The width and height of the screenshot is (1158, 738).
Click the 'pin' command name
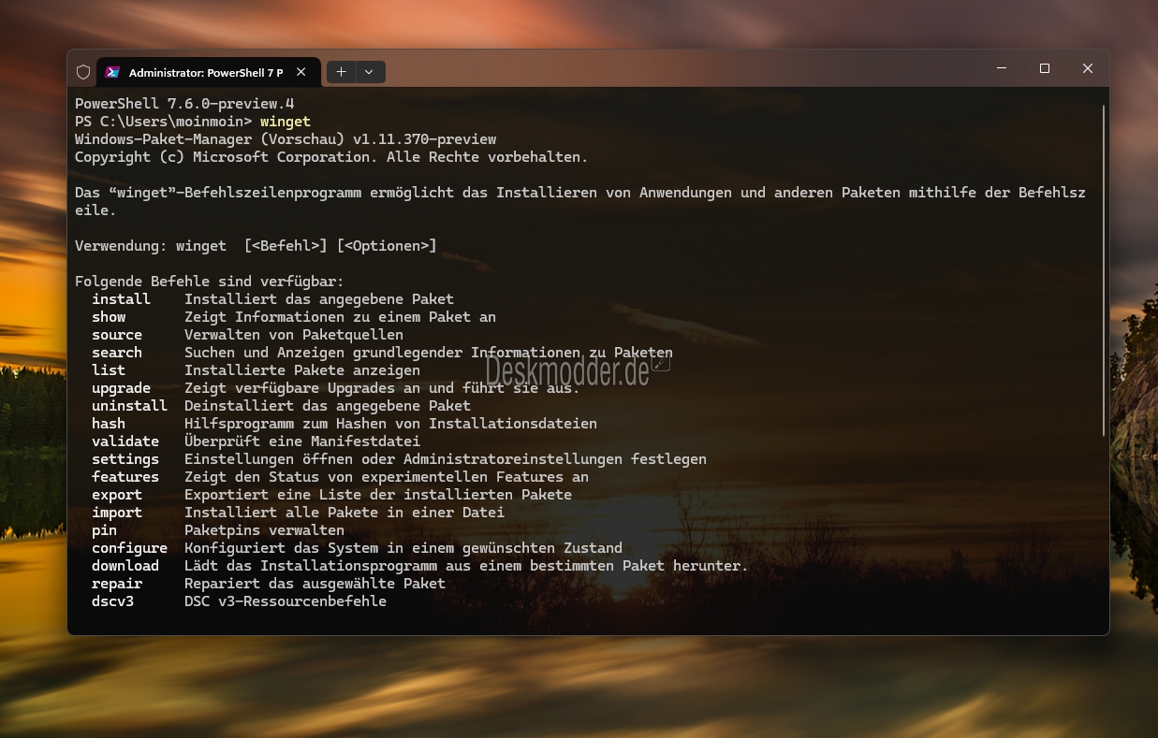pyautogui.click(x=104, y=530)
